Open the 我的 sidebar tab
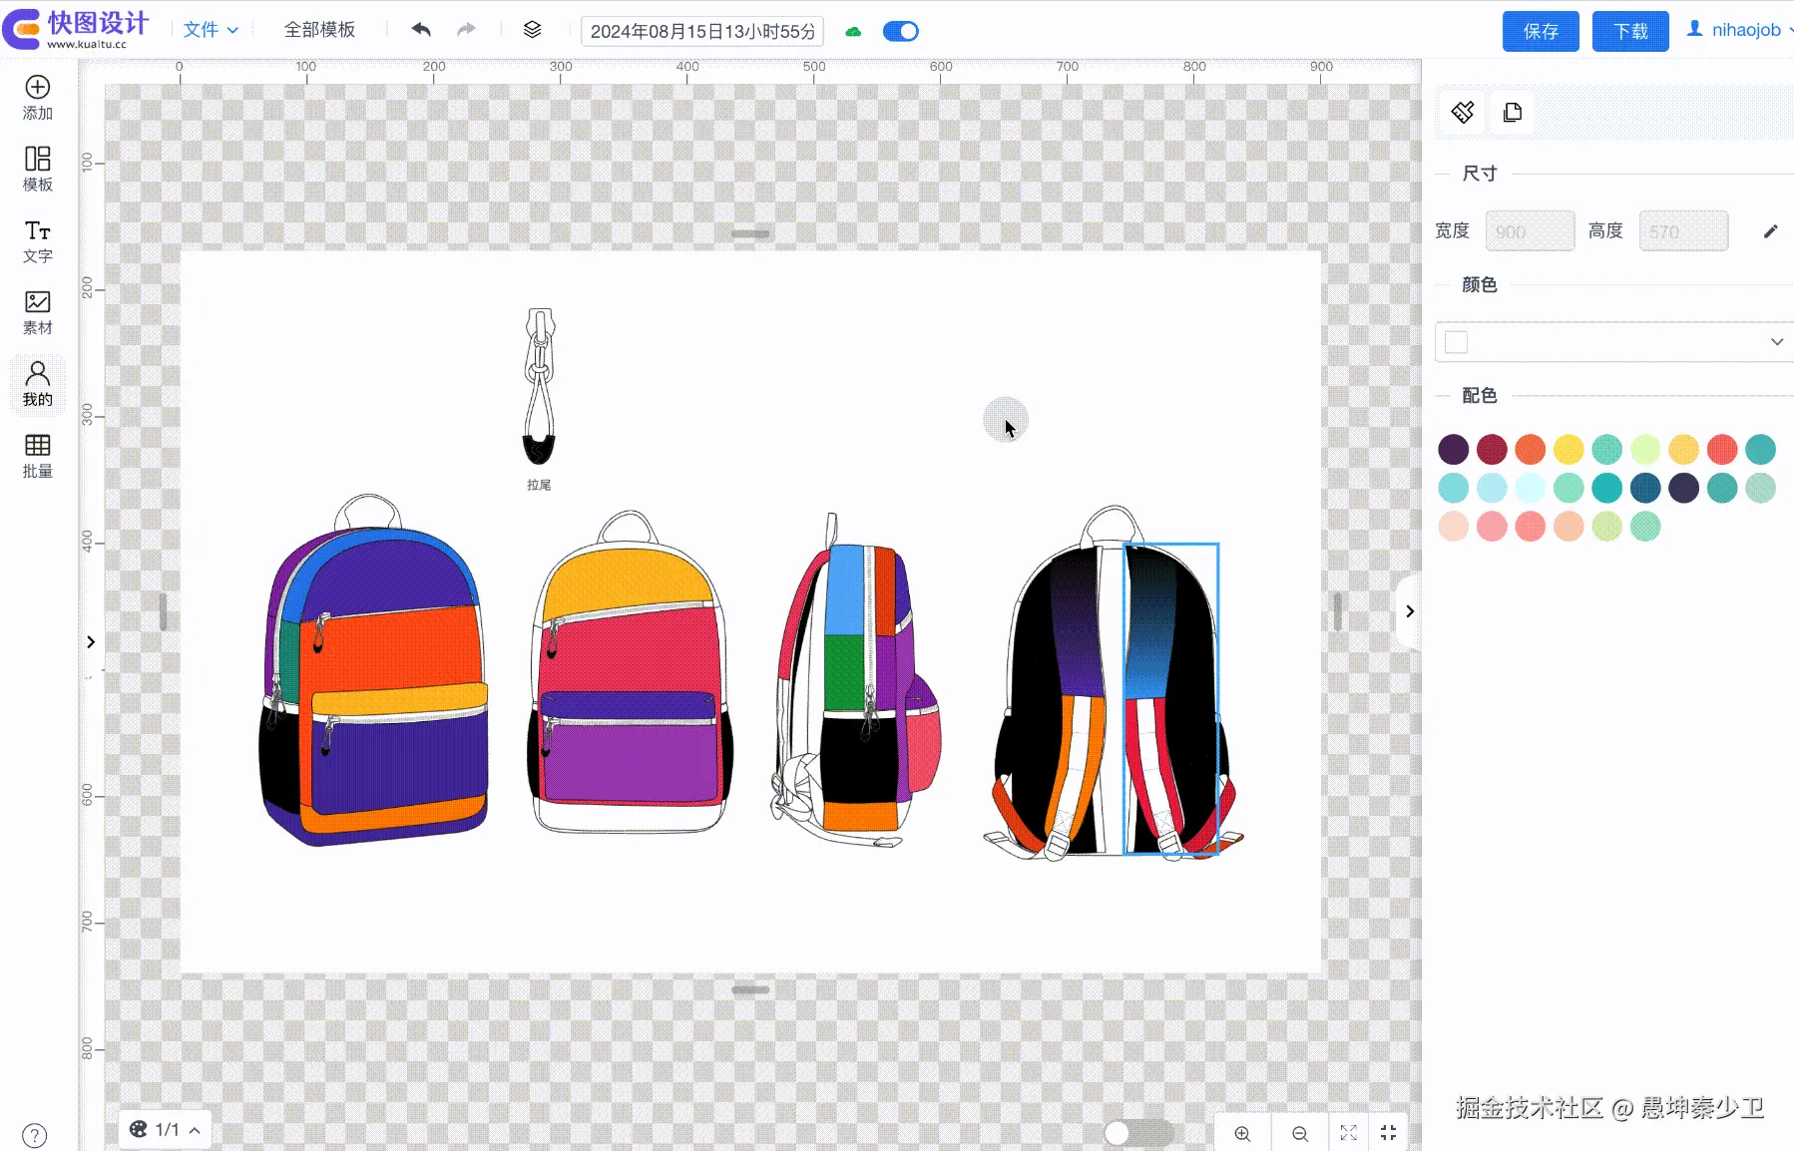The width and height of the screenshot is (1794, 1151). pyautogui.click(x=38, y=384)
